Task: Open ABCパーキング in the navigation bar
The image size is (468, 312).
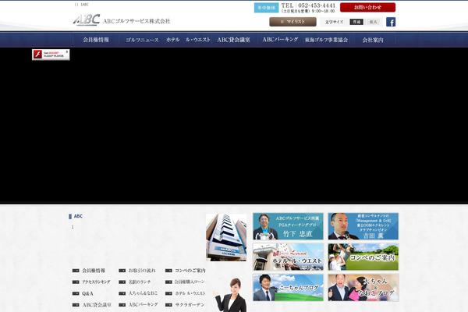Action: 280,40
